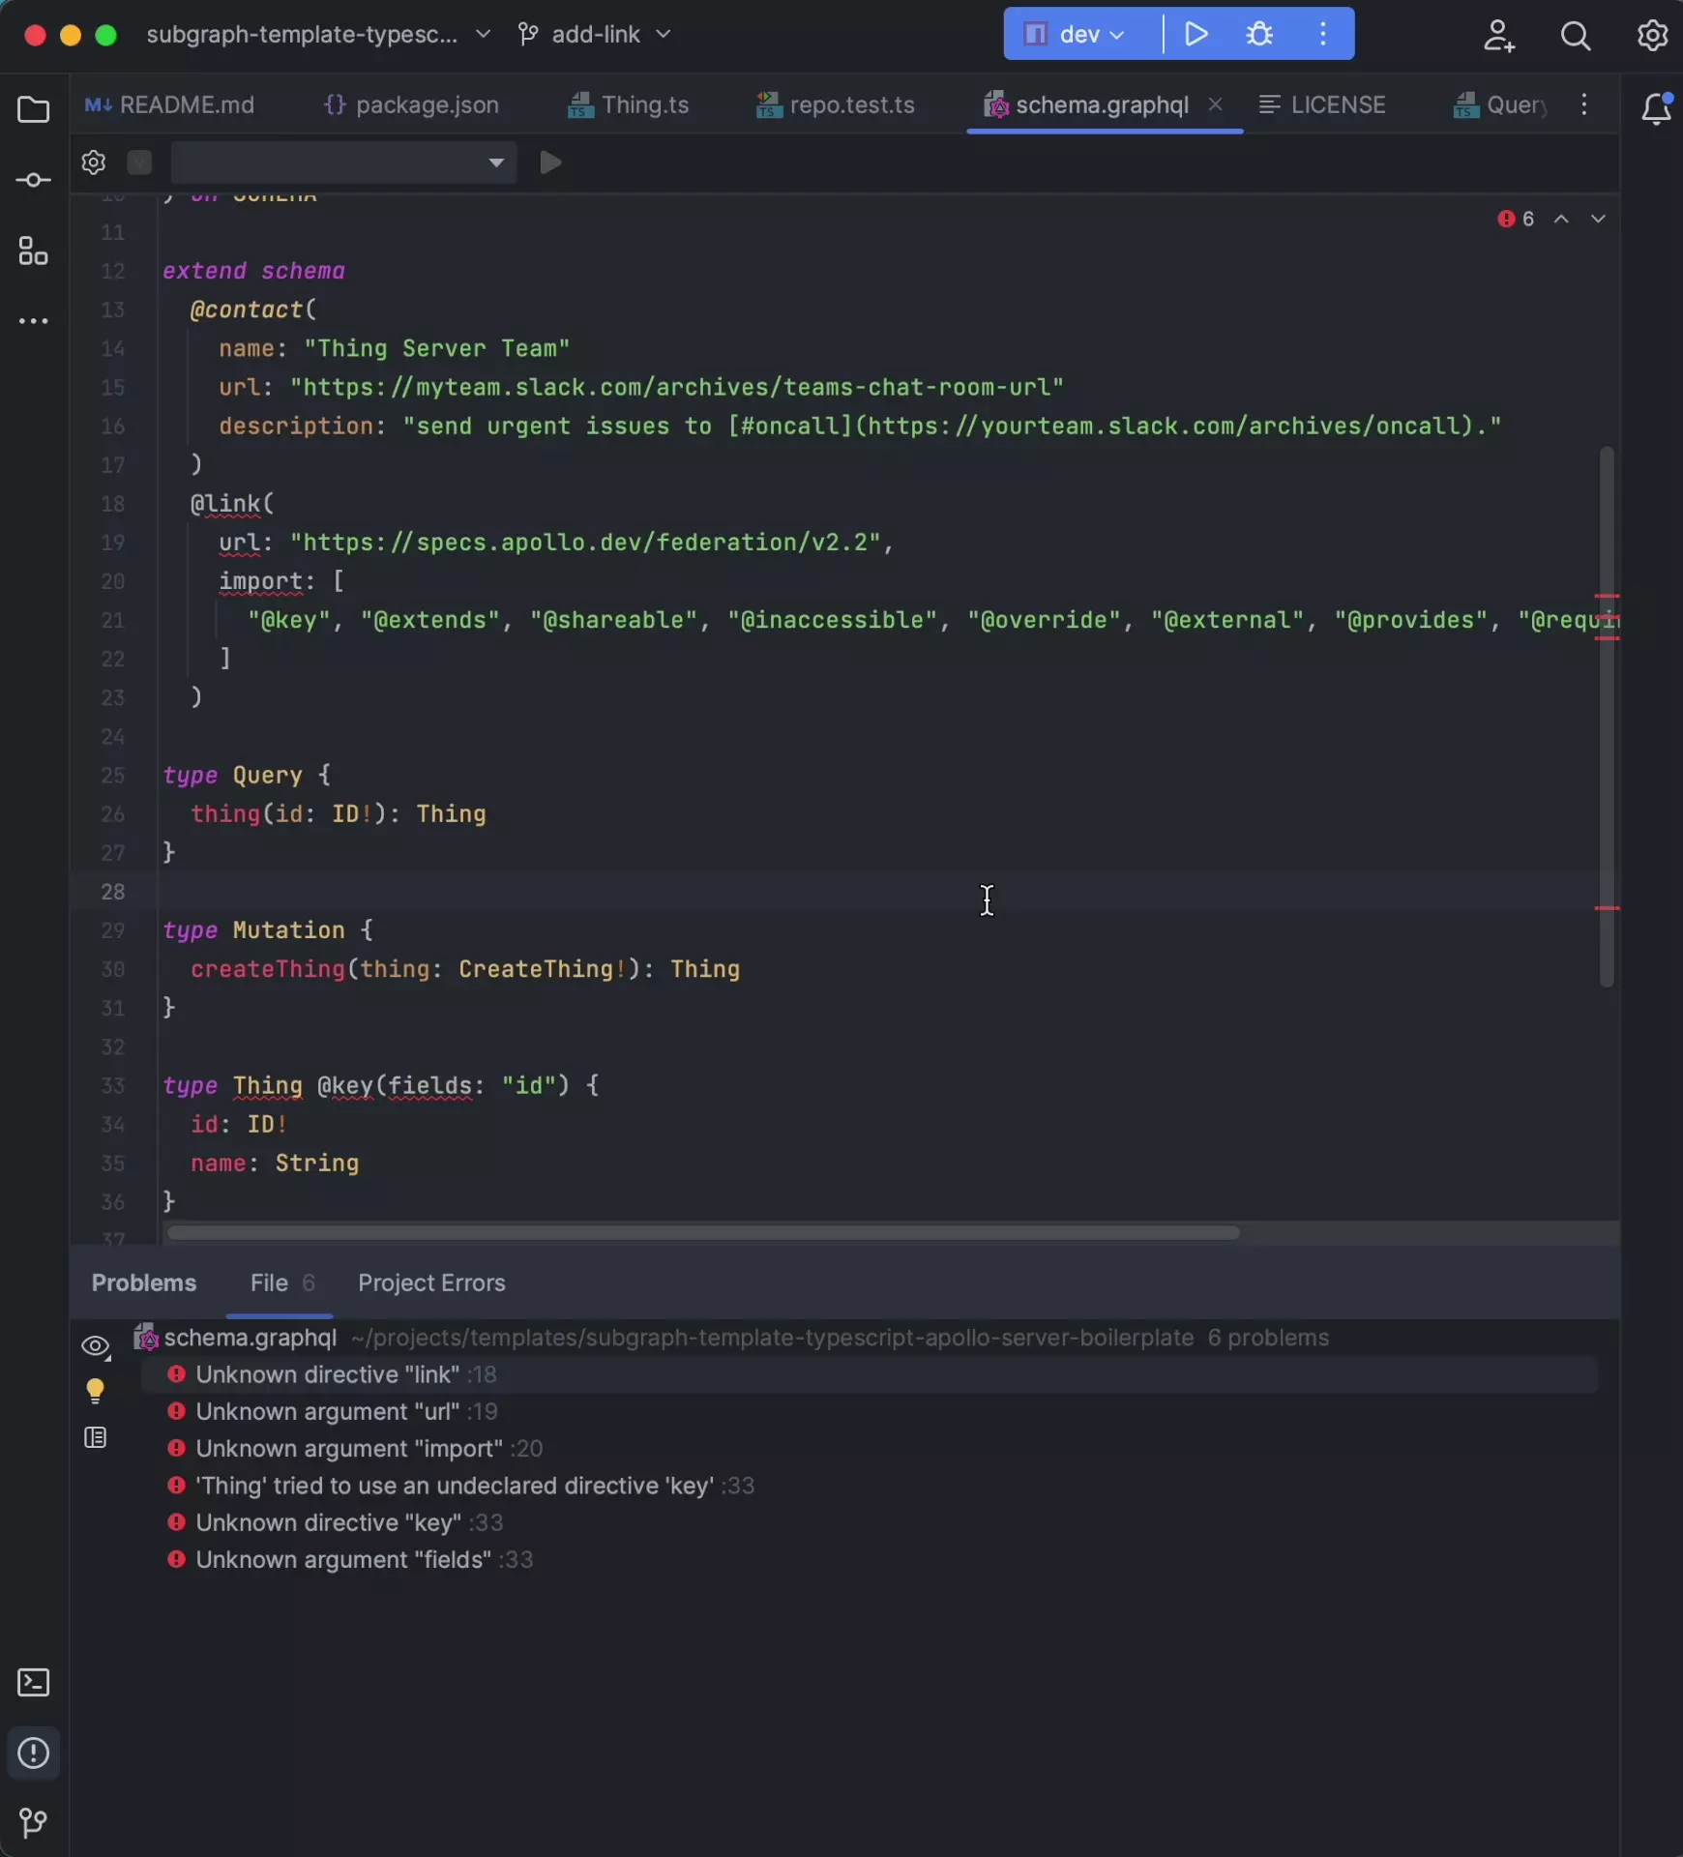Click createThing field in Mutation type

pyautogui.click(x=268, y=969)
